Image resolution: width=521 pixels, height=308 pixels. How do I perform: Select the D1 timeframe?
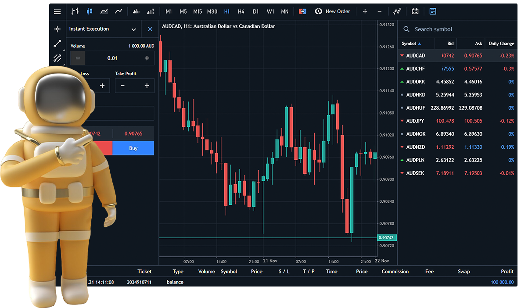point(255,11)
